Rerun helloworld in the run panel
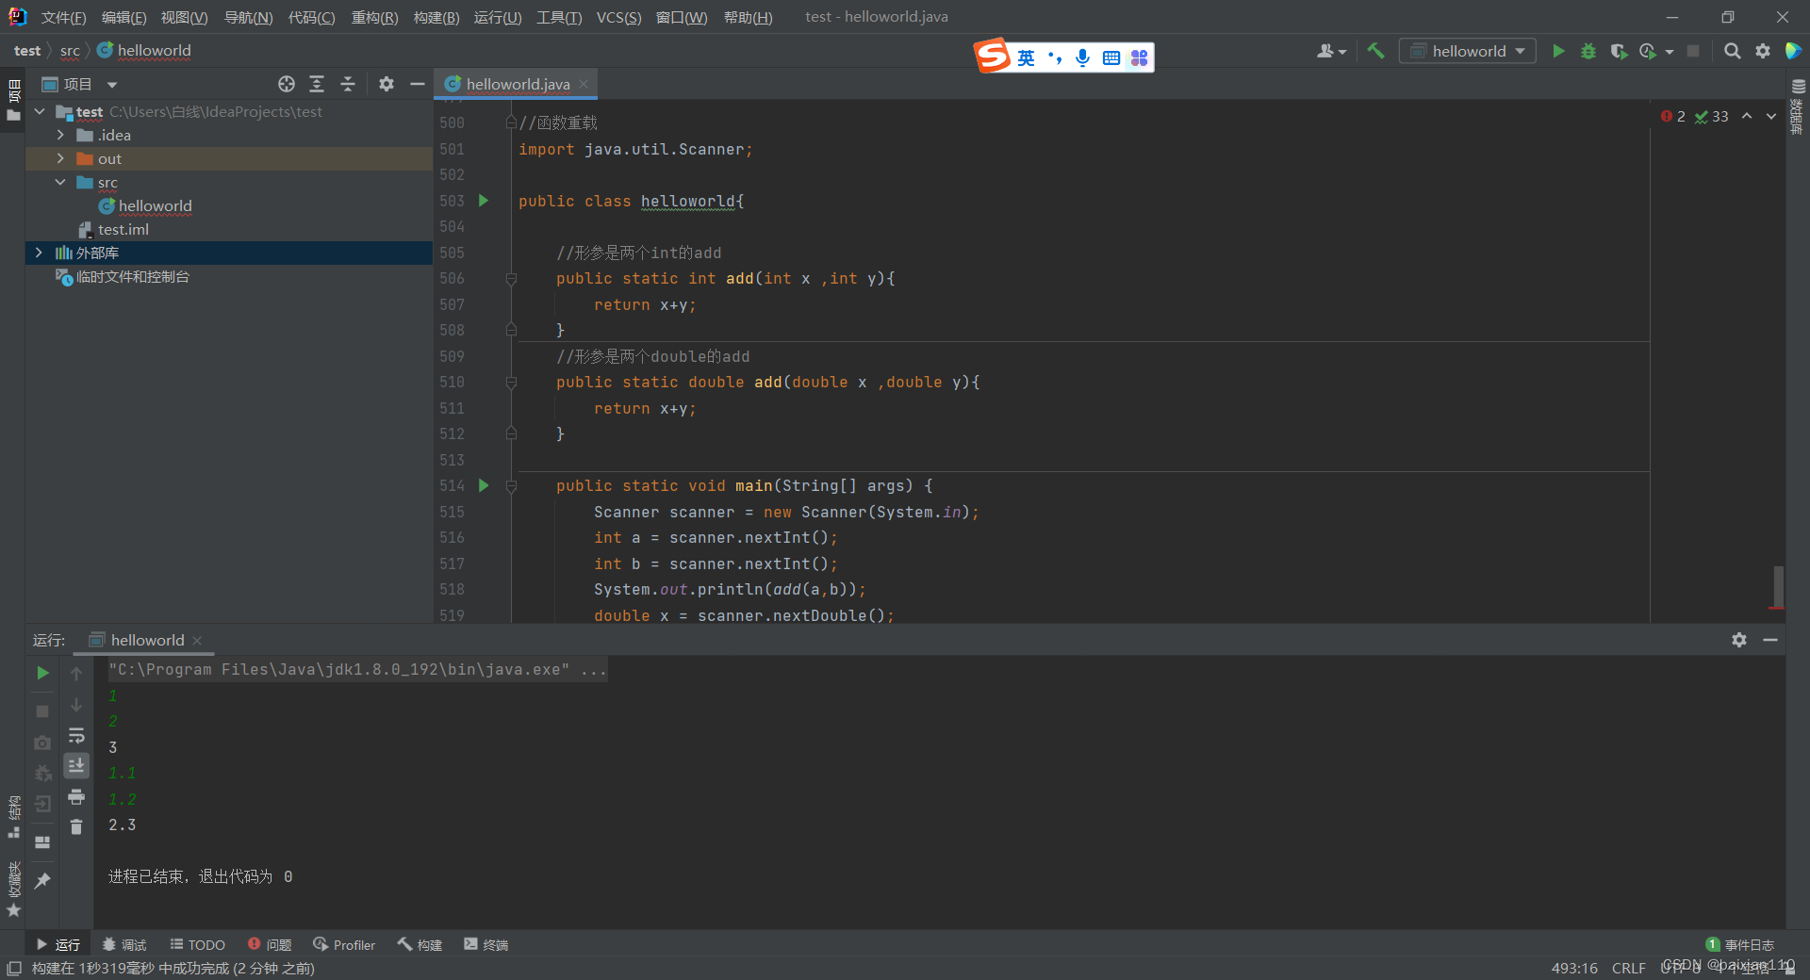The image size is (1810, 980). [x=42, y=673]
